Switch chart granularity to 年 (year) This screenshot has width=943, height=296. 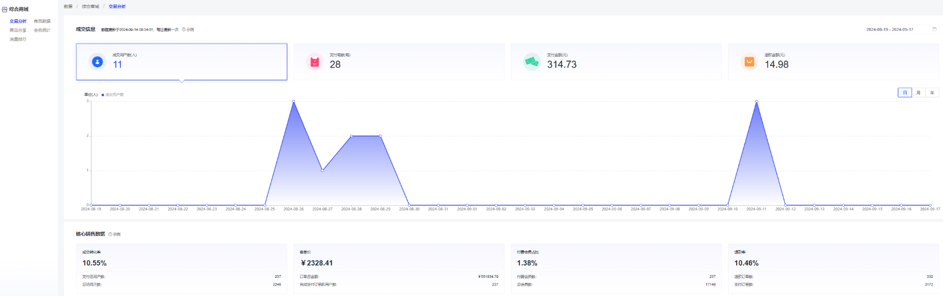click(x=932, y=92)
